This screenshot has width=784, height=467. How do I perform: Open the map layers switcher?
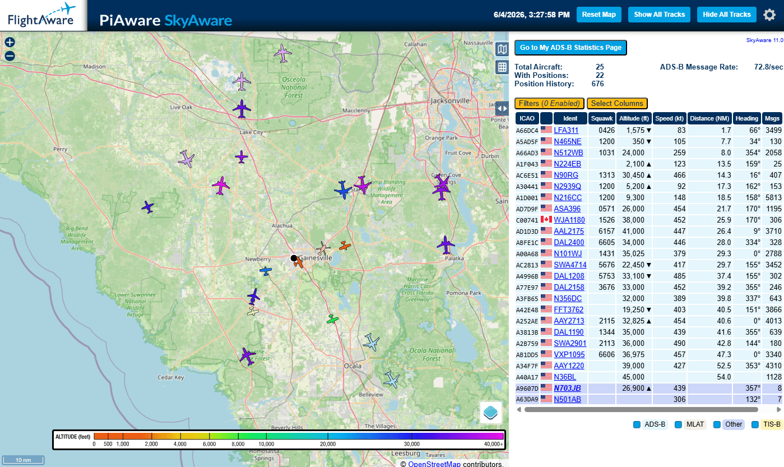coord(490,412)
